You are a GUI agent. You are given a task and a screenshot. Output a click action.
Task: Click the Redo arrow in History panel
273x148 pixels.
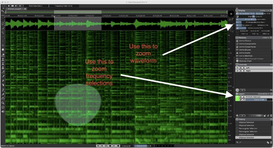240,143
